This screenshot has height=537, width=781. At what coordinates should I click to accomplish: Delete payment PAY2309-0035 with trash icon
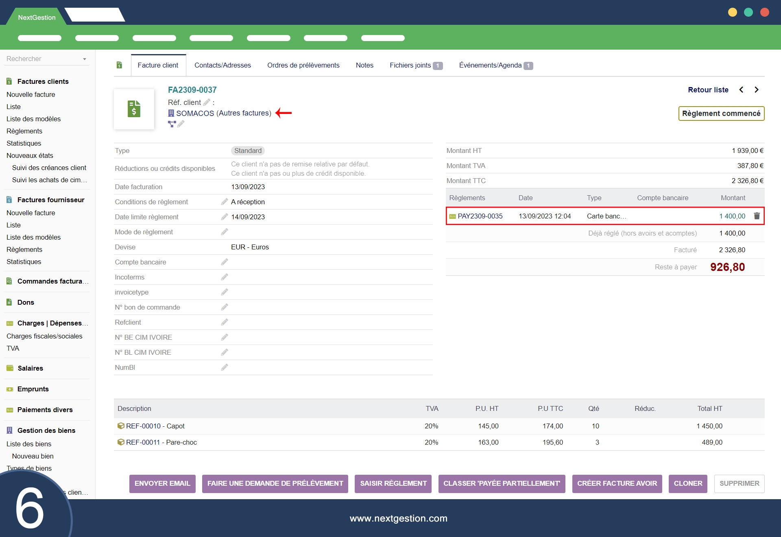tap(757, 216)
